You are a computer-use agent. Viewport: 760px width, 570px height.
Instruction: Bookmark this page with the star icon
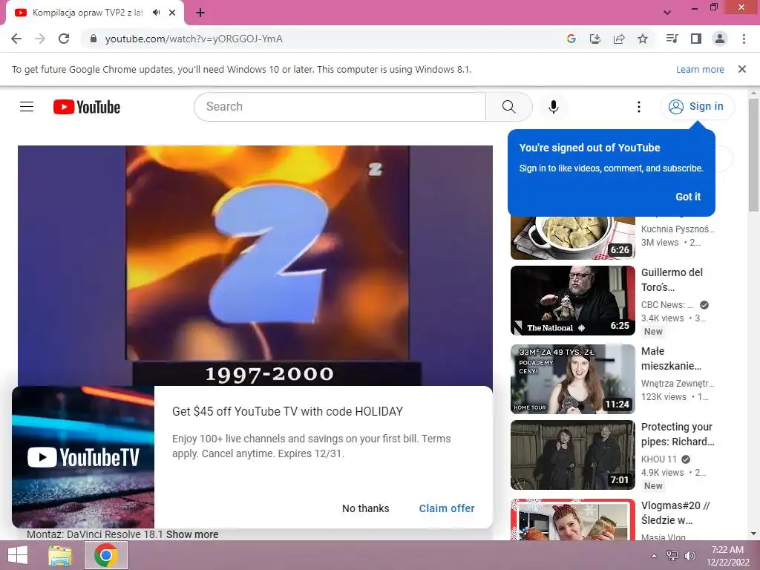pos(643,39)
